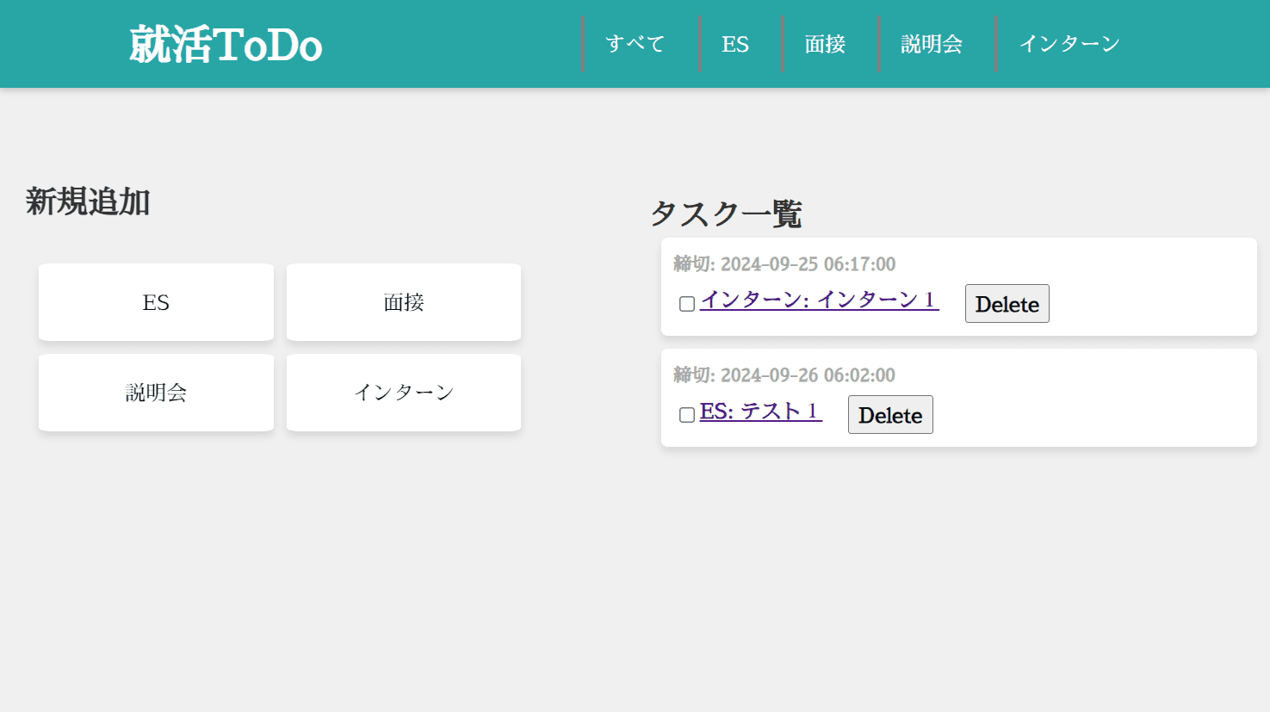Check the インターン 1 task checkbox
Image resolution: width=1270 pixels, height=712 pixels.
point(687,304)
